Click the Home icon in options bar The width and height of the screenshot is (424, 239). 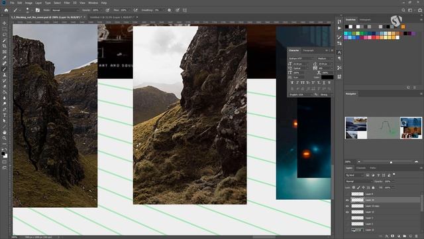6,10
